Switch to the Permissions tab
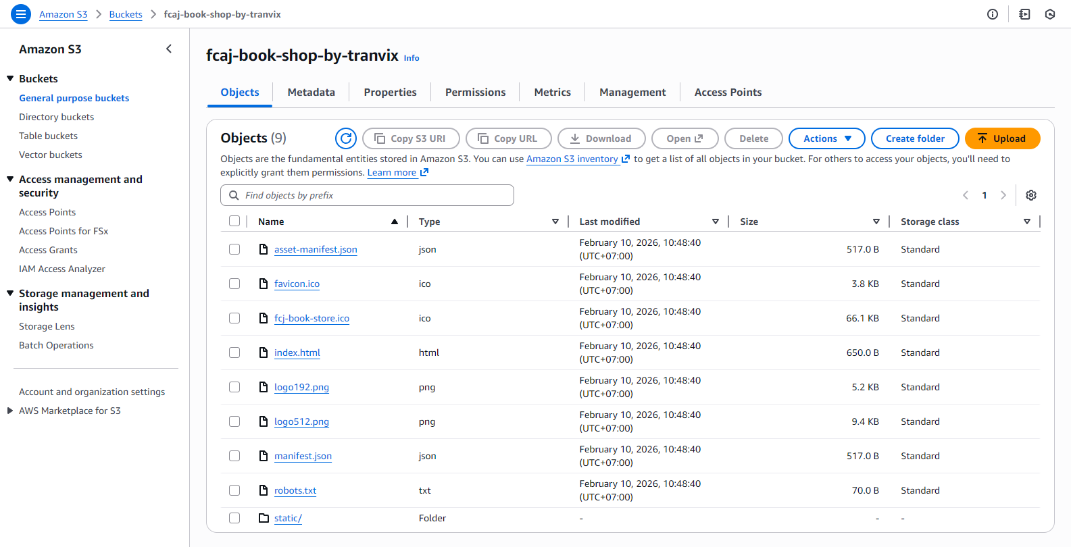This screenshot has width=1071, height=547. (476, 93)
